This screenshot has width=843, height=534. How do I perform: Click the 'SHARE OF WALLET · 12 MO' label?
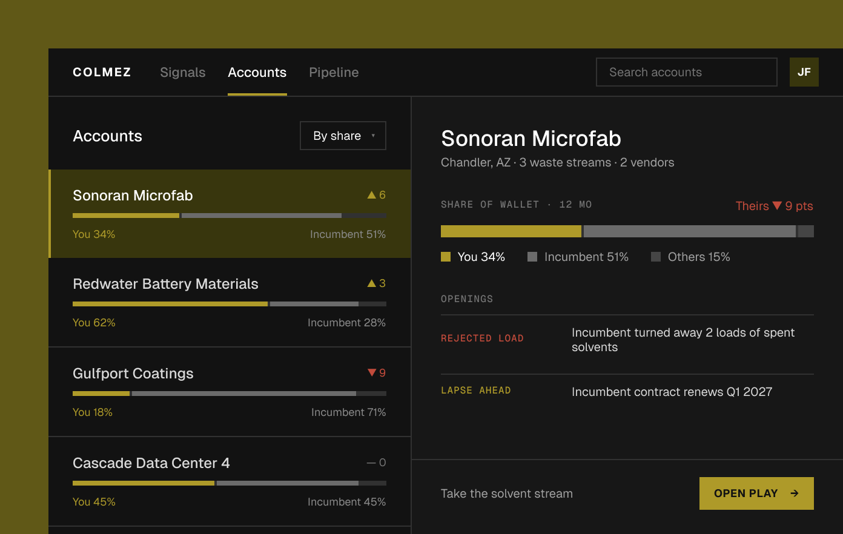[x=517, y=205]
